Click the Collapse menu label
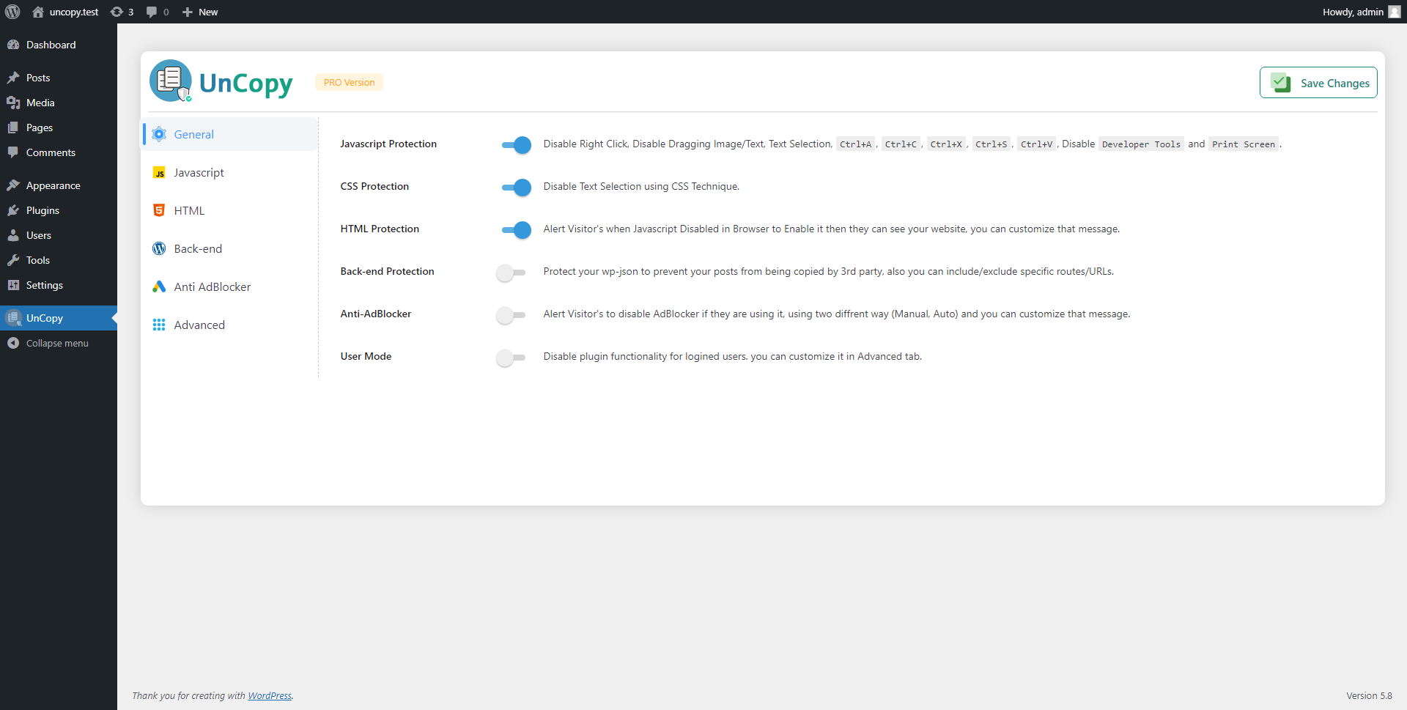The height and width of the screenshot is (710, 1407). pos(57,343)
